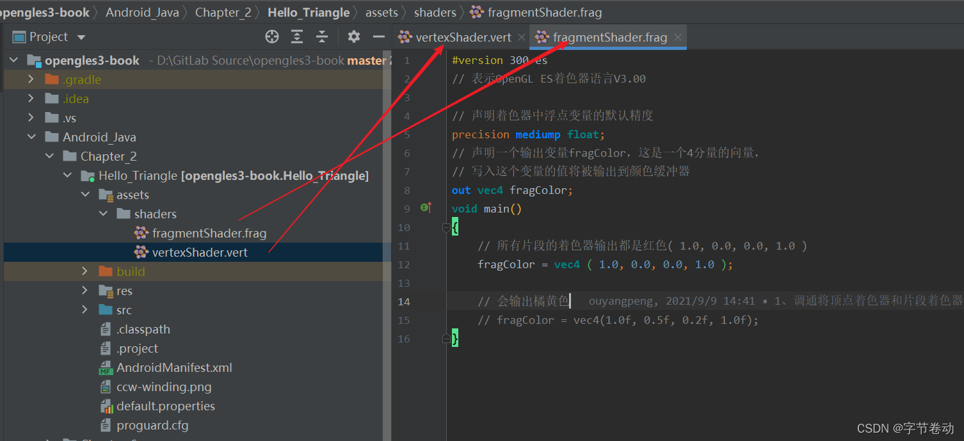This screenshot has width=964, height=441.
Task: Collapse the Android_Java folder
Action: pos(31,137)
